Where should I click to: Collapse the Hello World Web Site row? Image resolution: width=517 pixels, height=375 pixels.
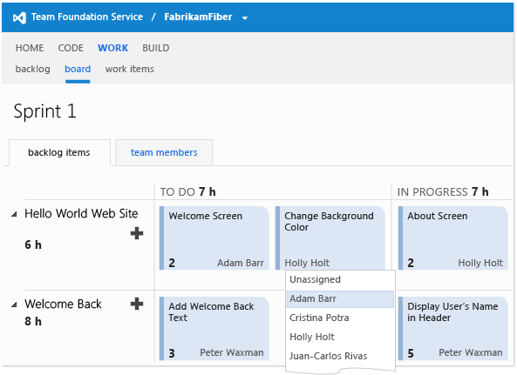point(14,215)
